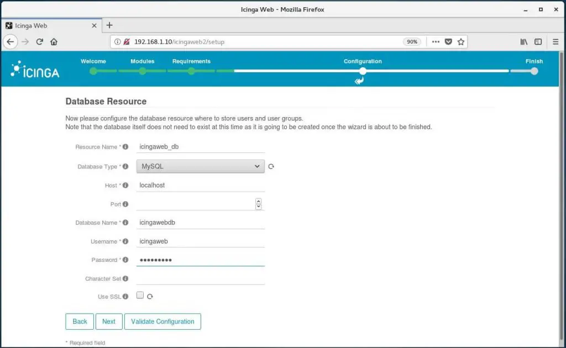Viewport: 566px width, 348px height.
Task: Show info icon next to Use SSL
Action: 125,297
